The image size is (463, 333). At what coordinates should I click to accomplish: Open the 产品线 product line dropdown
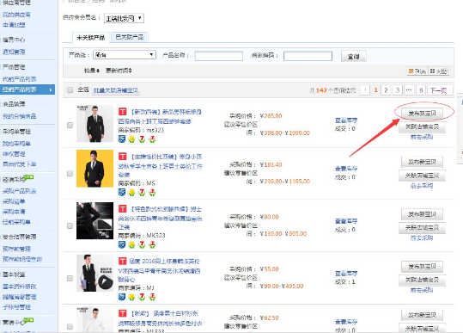125,55
